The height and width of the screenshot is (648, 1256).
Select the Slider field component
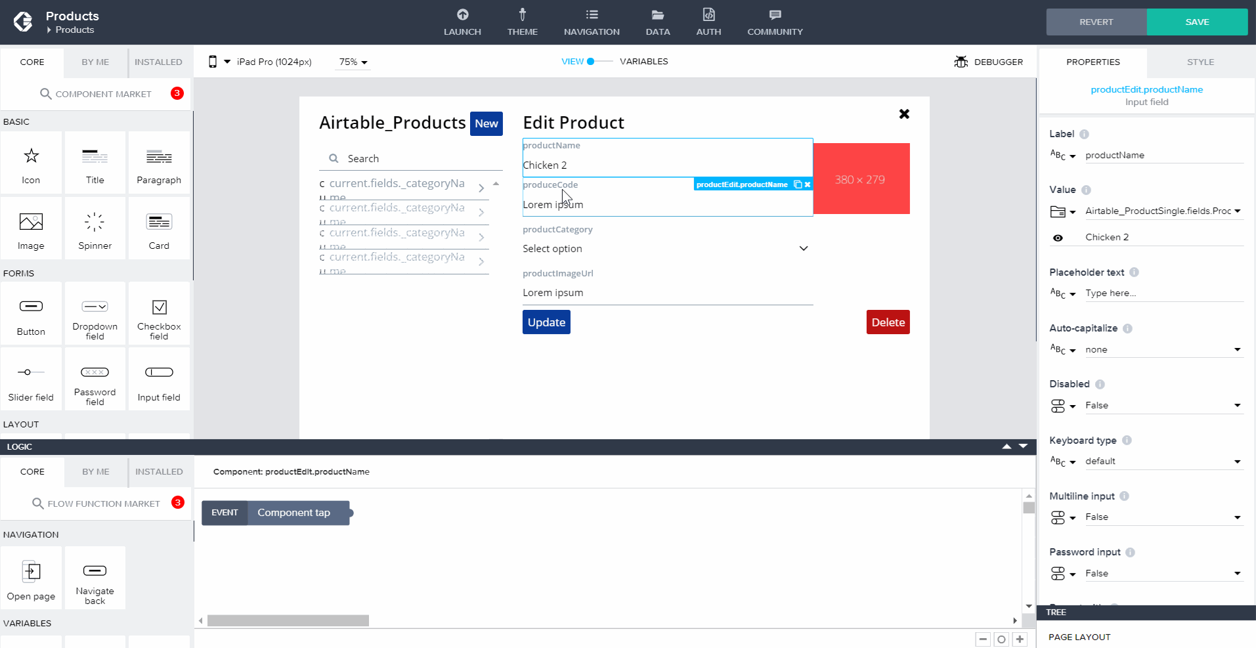click(x=31, y=379)
